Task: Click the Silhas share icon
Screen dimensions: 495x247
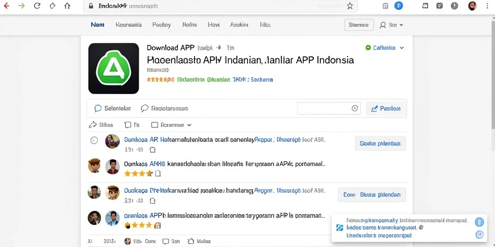Action: click(x=92, y=125)
